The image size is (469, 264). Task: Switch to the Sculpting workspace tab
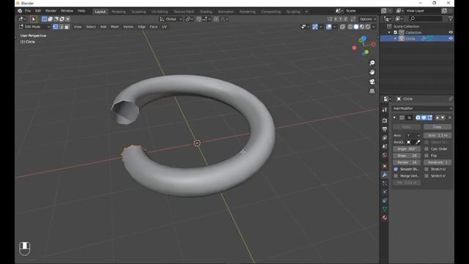pyautogui.click(x=139, y=12)
